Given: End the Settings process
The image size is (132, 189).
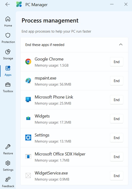Looking at the screenshot, I should [x=117, y=138].
